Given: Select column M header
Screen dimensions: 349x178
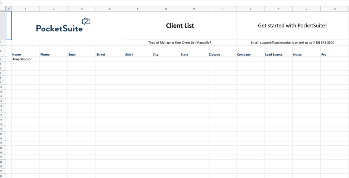Looking at the screenshot, I should click(x=335, y=9).
